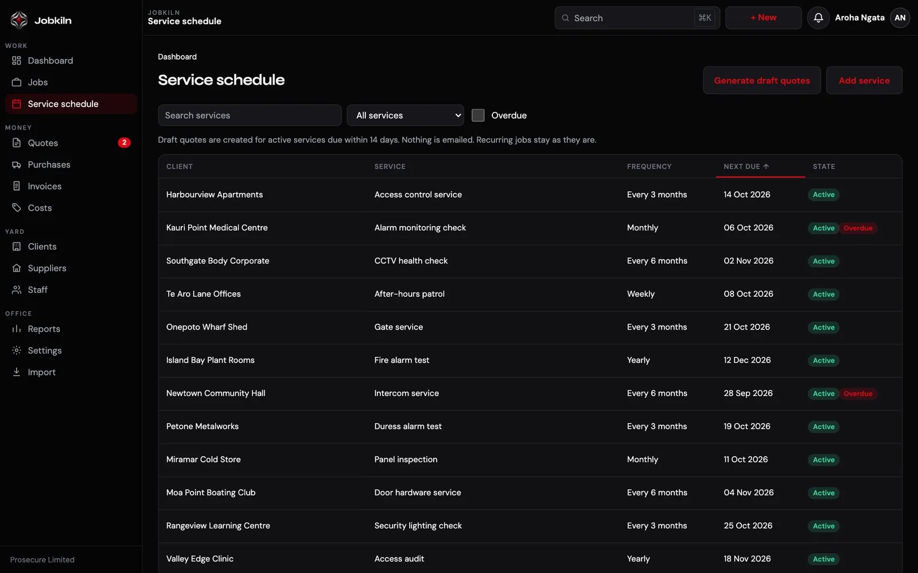Open Harbourview Apartments row
The image size is (918, 573).
click(x=530, y=195)
